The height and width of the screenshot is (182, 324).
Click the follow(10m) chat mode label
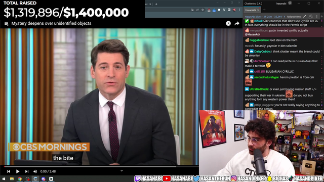[294, 17]
